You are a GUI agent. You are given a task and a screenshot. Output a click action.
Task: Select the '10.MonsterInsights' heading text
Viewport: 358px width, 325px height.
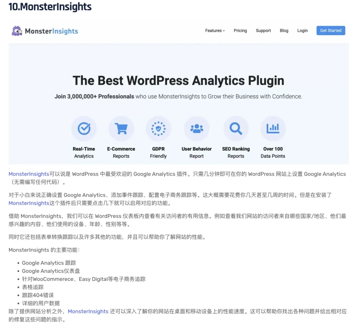[50, 7]
